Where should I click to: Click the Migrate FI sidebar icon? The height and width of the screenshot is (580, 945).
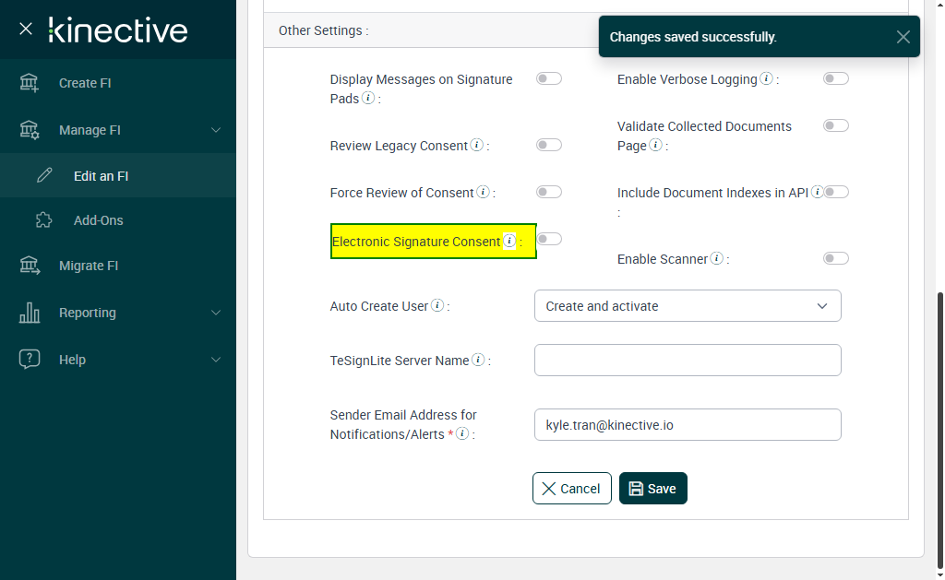tap(30, 266)
